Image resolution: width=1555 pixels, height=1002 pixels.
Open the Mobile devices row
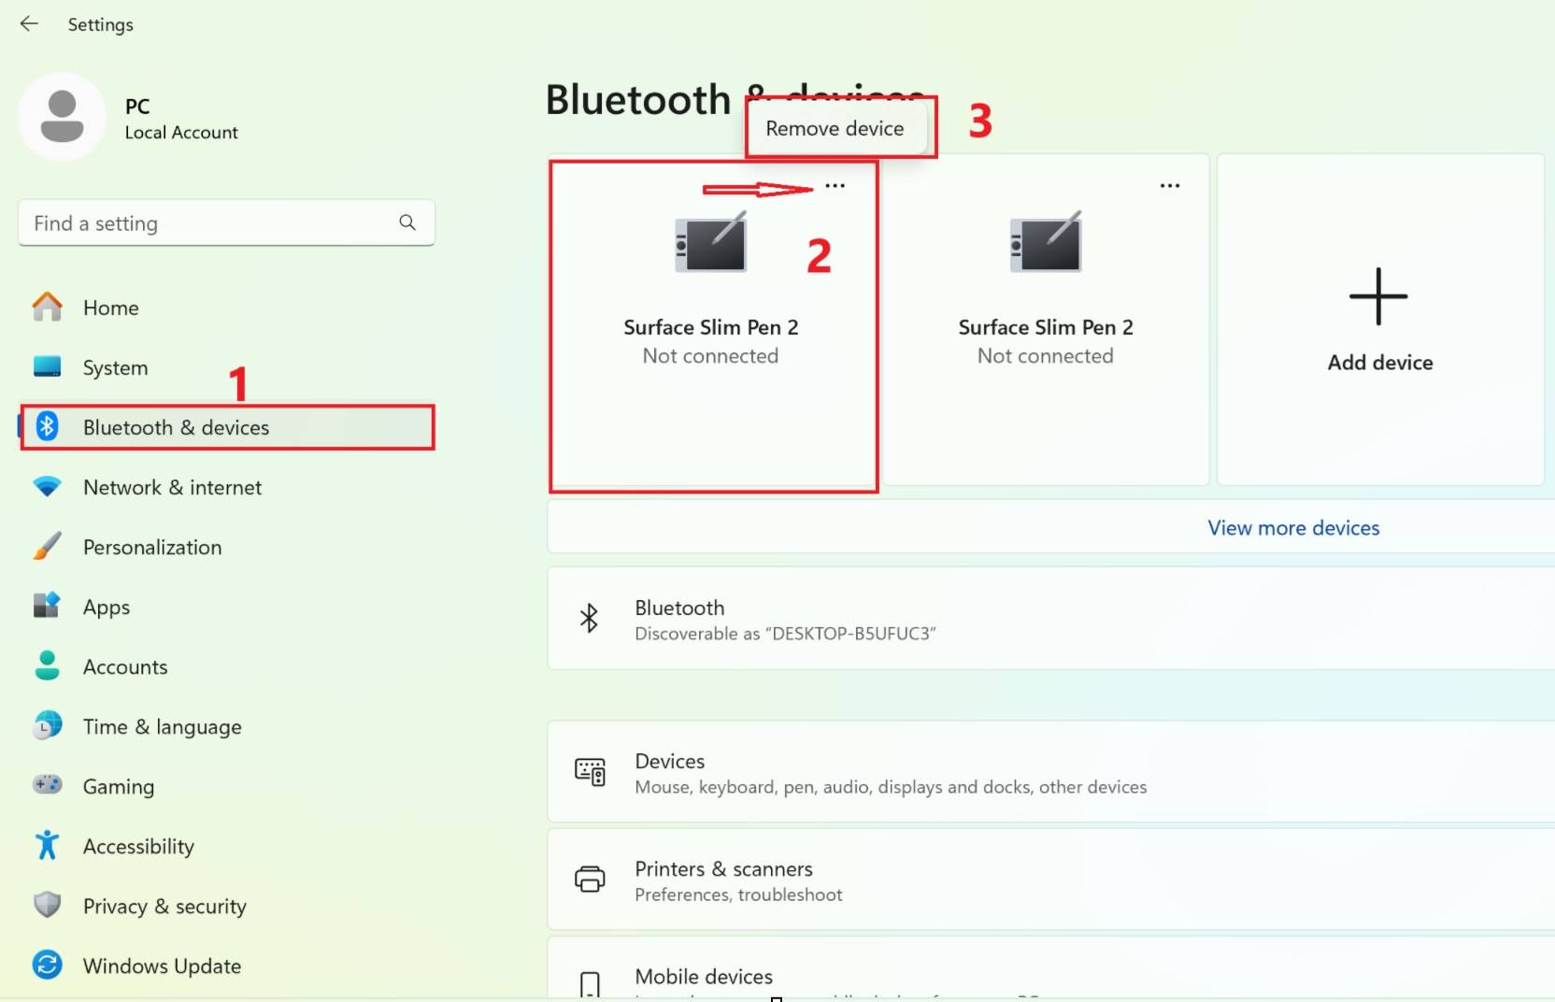click(1051, 969)
